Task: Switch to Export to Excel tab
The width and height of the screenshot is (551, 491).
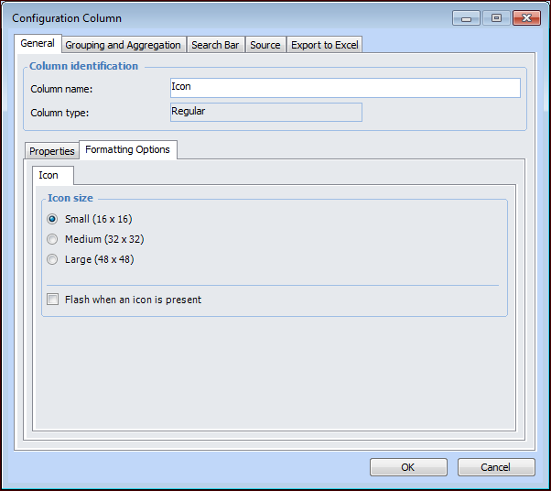Action: [x=325, y=45]
